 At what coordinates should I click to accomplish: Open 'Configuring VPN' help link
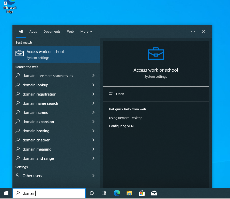pyautogui.click(x=121, y=126)
